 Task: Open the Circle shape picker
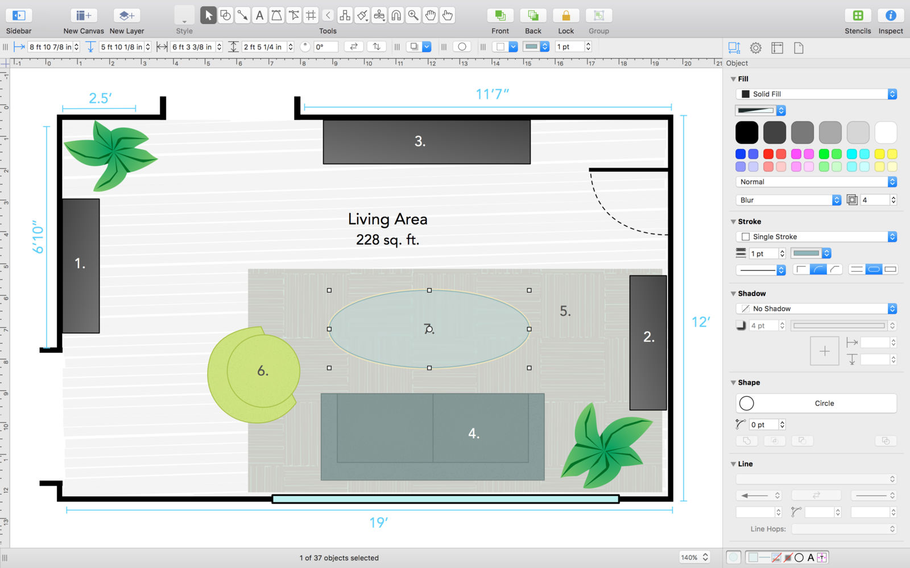(x=817, y=403)
